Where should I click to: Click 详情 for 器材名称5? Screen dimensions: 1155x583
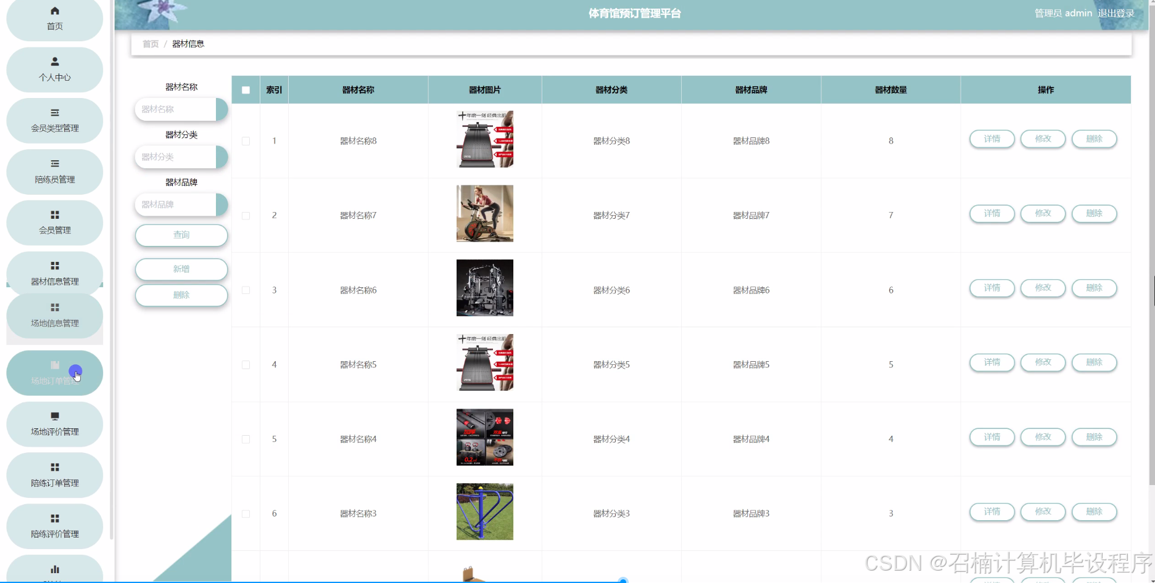point(992,363)
